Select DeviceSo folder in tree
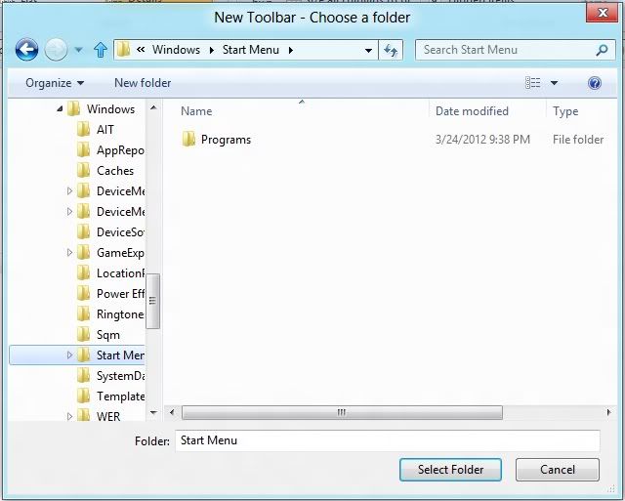Screen dimensions: 625x501 coord(110,232)
